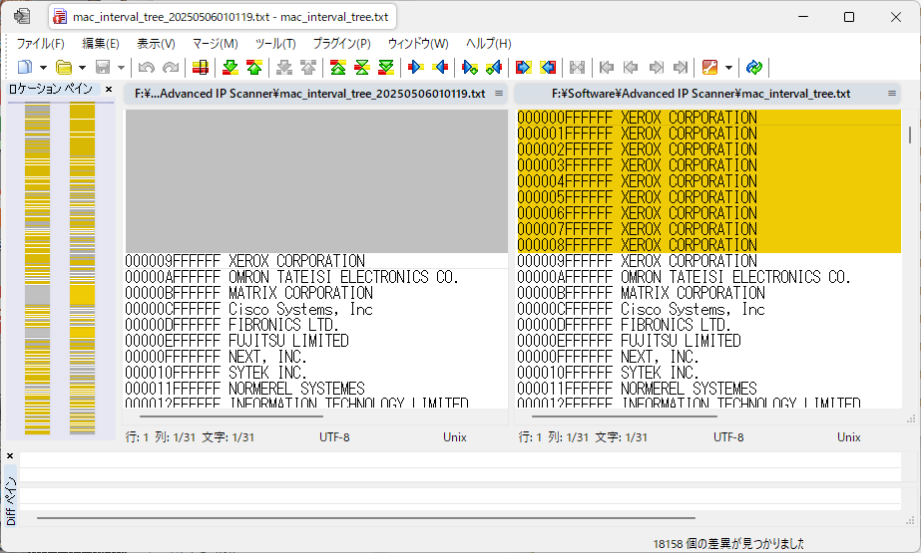
Task: Click the Undo arrow icon
Action: click(147, 68)
